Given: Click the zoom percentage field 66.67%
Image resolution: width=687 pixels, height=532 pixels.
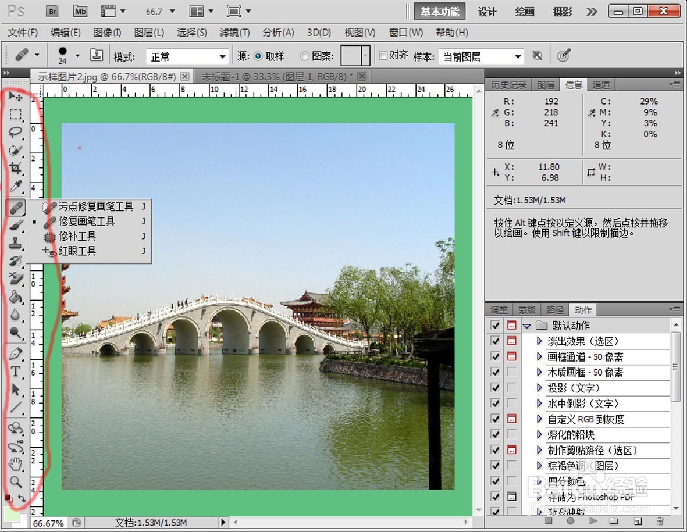Looking at the screenshot, I should pyautogui.click(x=48, y=523).
